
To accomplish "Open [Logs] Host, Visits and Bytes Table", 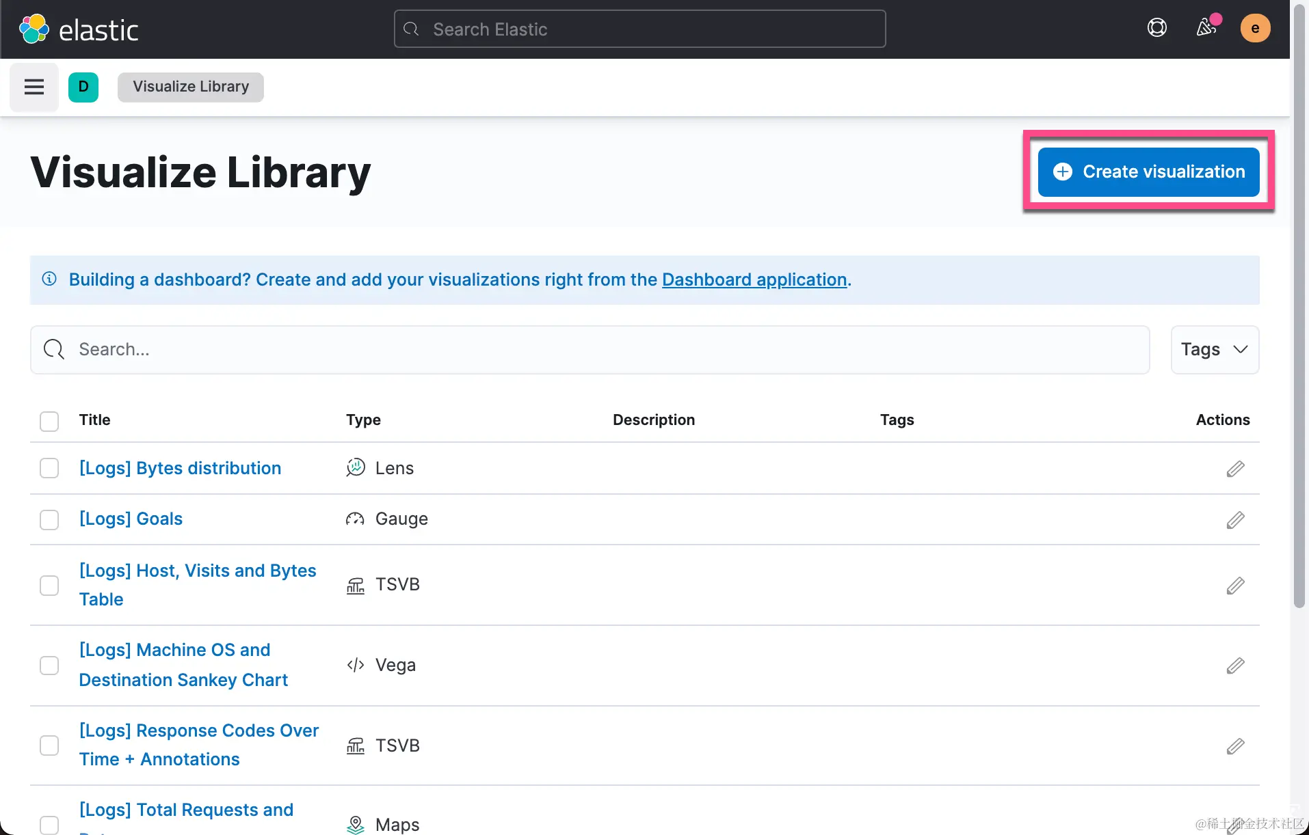I will [198, 585].
